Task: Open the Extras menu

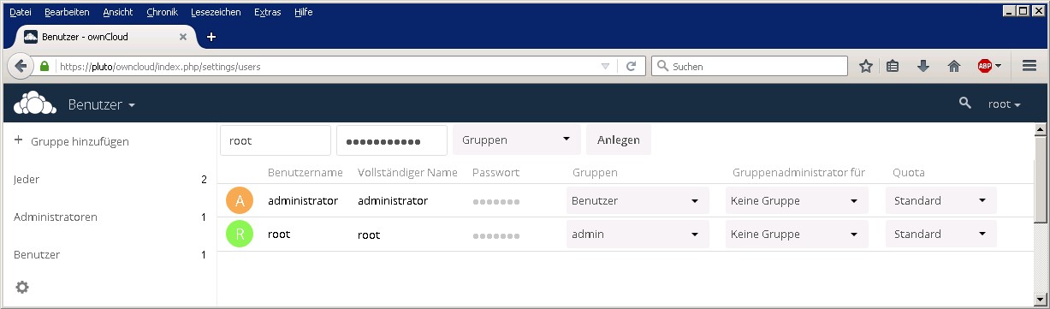Action: tap(268, 12)
